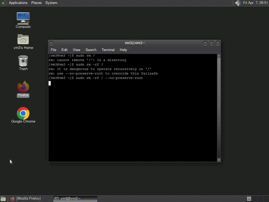Viewport: 269px width, 202px height.
Task: Click the line 'rm: cannot remove '/': Is a directory'
Action: (87, 60)
